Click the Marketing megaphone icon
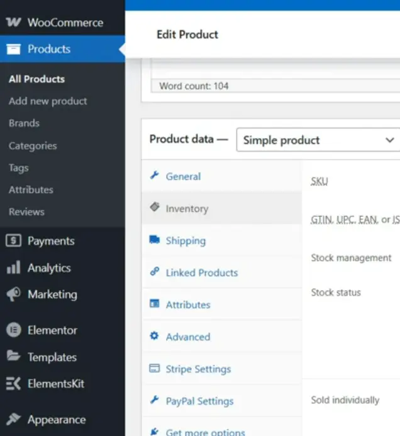400x436 pixels. coord(13,294)
